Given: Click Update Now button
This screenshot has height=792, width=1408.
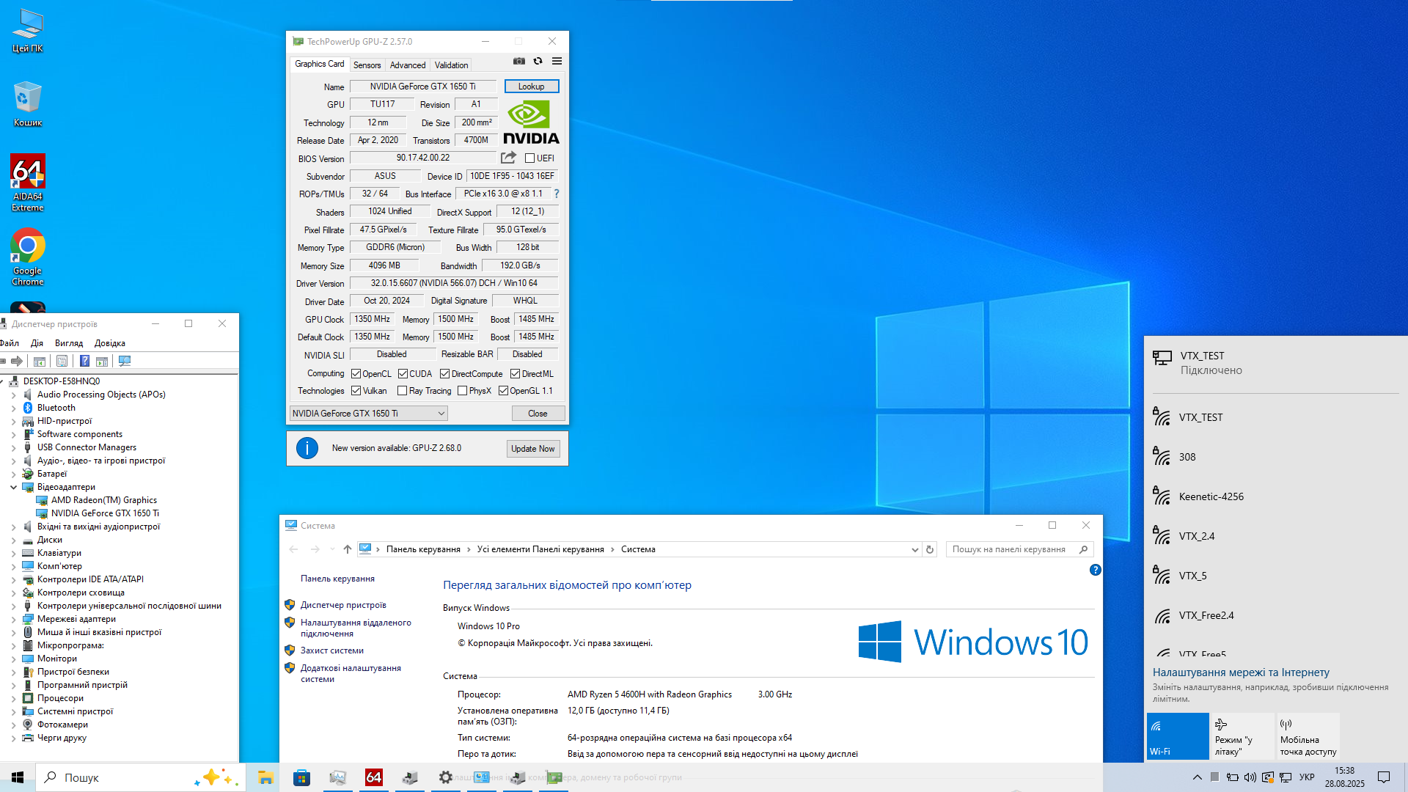Looking at the screenshot, I should (x=532, y=449).
